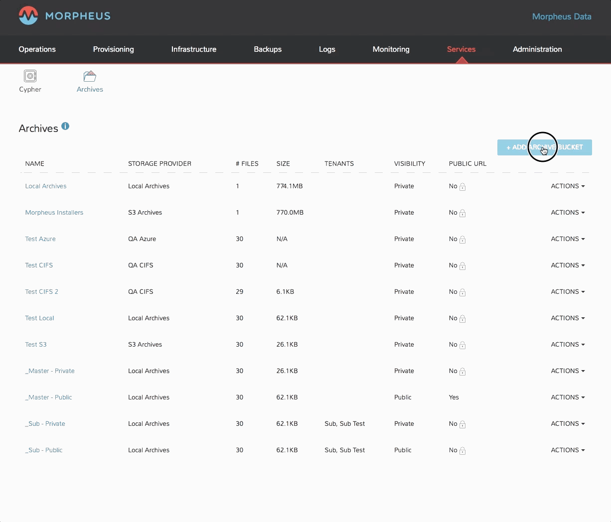Click the Add Archive Bucket button
Image resolution: width=611 pixels, height=522 pixels.
[544, 147]
